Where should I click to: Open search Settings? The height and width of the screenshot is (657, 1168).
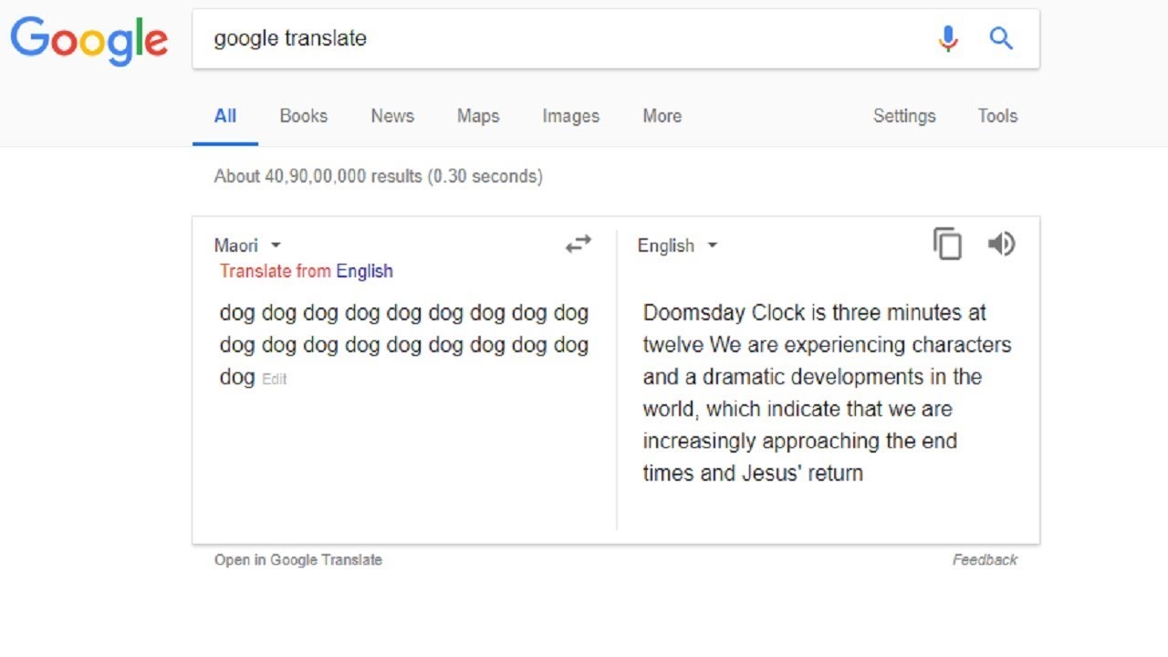(903, 116)
